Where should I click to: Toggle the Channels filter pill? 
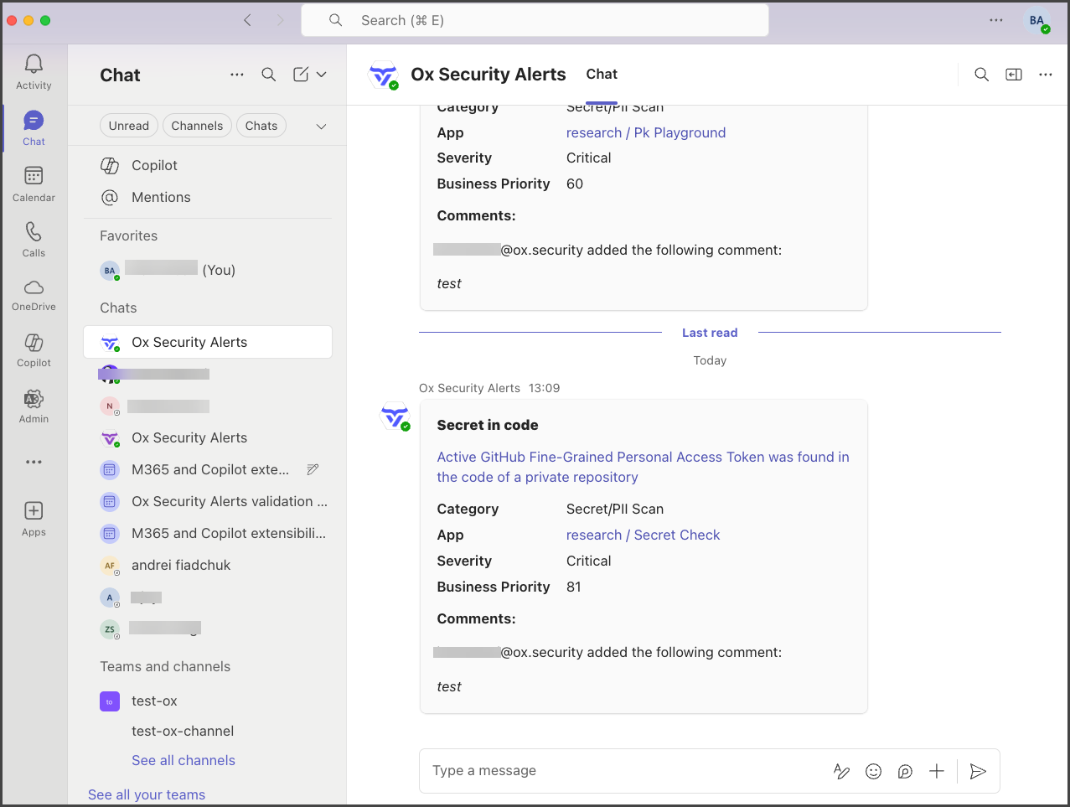pos(197,126)
